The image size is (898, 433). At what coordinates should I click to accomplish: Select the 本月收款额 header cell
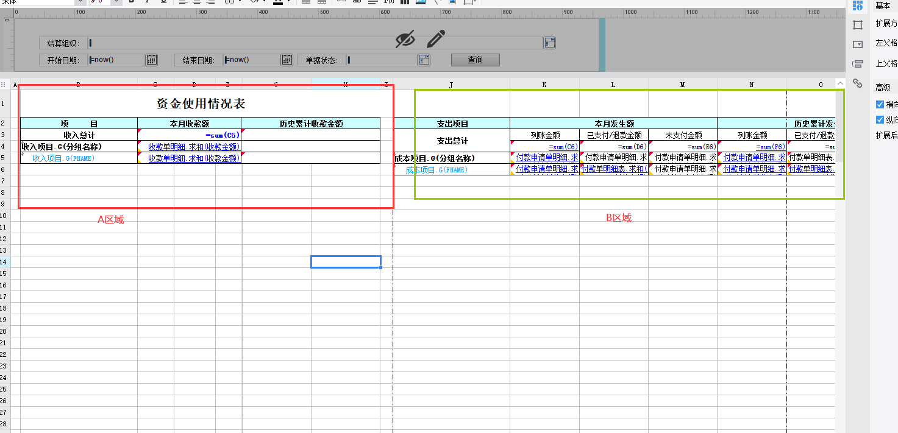[x=189, y=124]
